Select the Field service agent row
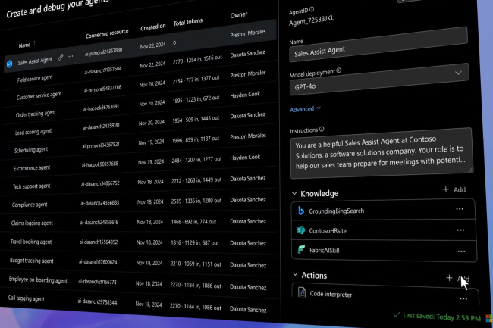 coord(35,79)
